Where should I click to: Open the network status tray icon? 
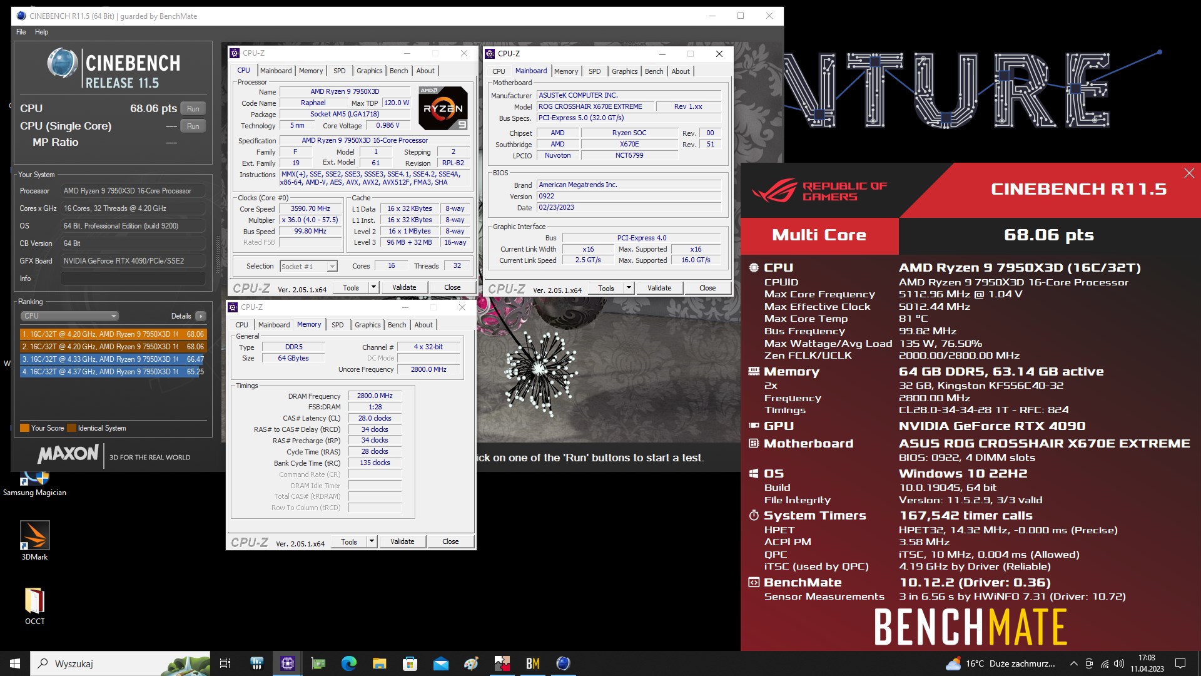point(1105,663)
